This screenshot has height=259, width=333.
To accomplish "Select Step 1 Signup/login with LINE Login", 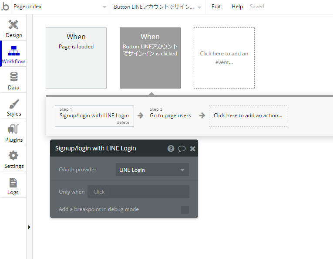I will tap(94, 116).
